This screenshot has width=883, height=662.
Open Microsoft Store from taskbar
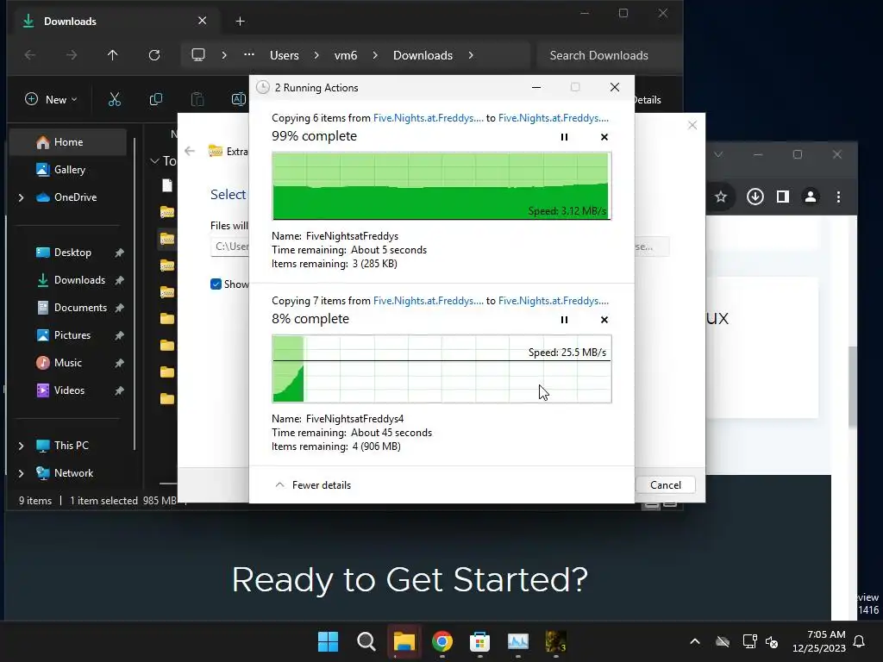click(479, 641)
